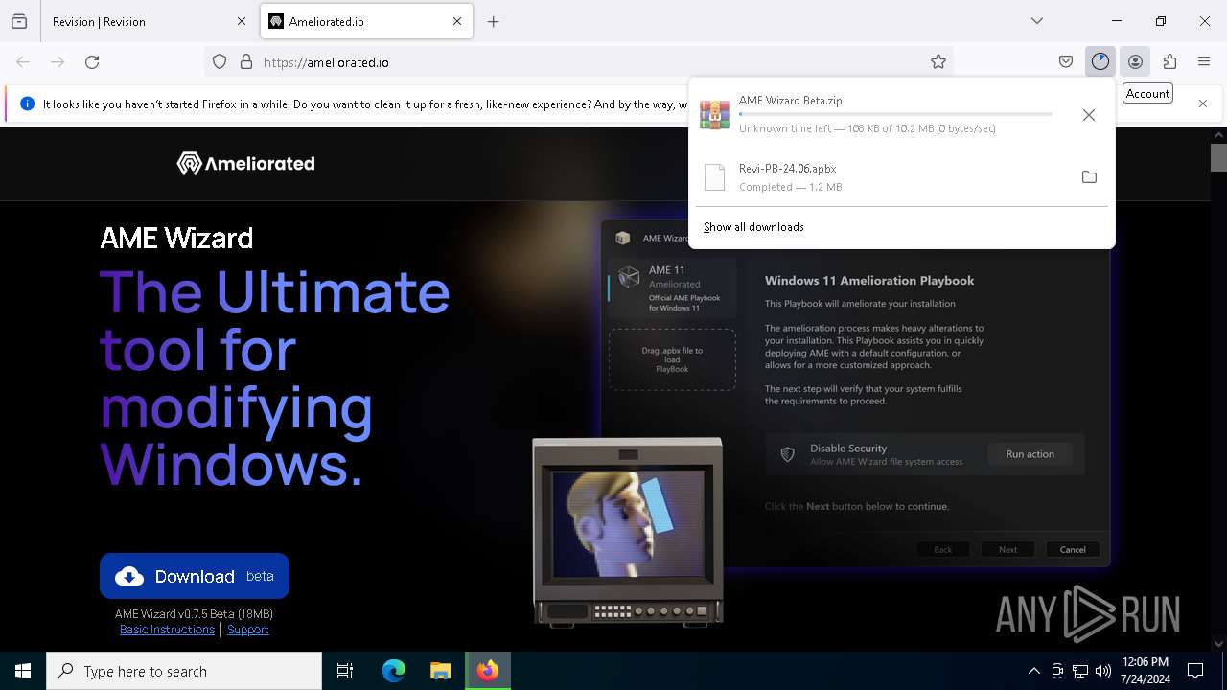The width and height of the screenshot is (1227, 690).
Task: Launch Microsoft Edge from taskbar
Action: coord(394,671)
